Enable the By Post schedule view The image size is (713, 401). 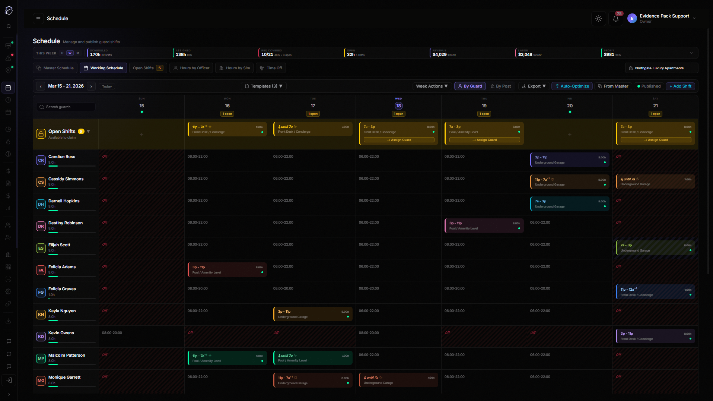[501, 86]
